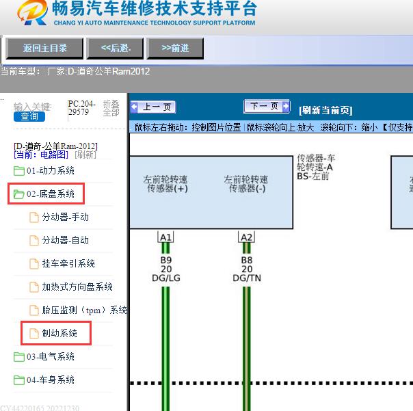Screen dimensions: 413x411
Task: Click the 查询 search button
Action: pos(29,116)
